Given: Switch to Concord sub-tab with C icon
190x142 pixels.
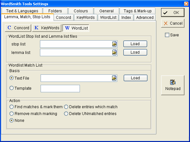Looking at the screenshot, I should pos(18,28).
